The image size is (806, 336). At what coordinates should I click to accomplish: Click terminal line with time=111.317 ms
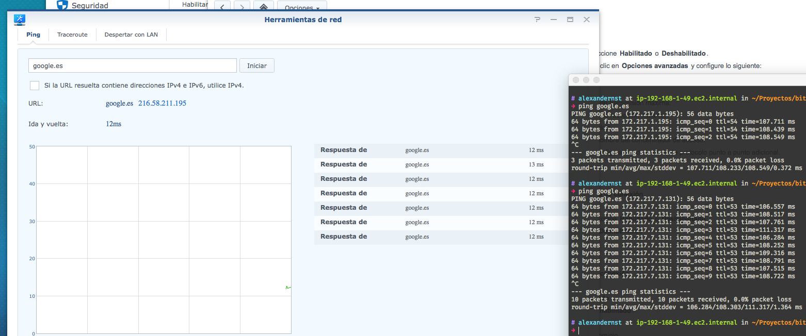[683, 230]
